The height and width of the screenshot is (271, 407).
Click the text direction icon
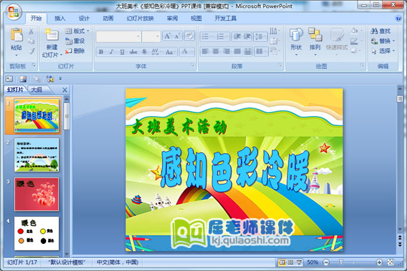click(274, 31)
